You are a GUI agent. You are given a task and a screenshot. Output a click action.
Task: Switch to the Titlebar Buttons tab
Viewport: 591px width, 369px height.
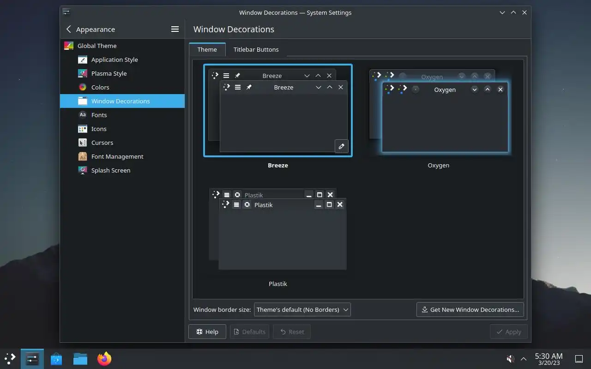[256, 49]
